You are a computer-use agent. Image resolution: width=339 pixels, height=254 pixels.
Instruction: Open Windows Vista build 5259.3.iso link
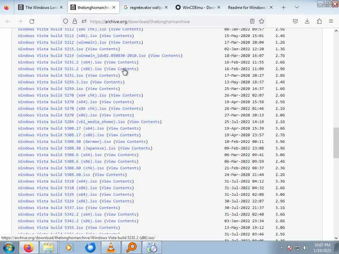tap(53, 82)
